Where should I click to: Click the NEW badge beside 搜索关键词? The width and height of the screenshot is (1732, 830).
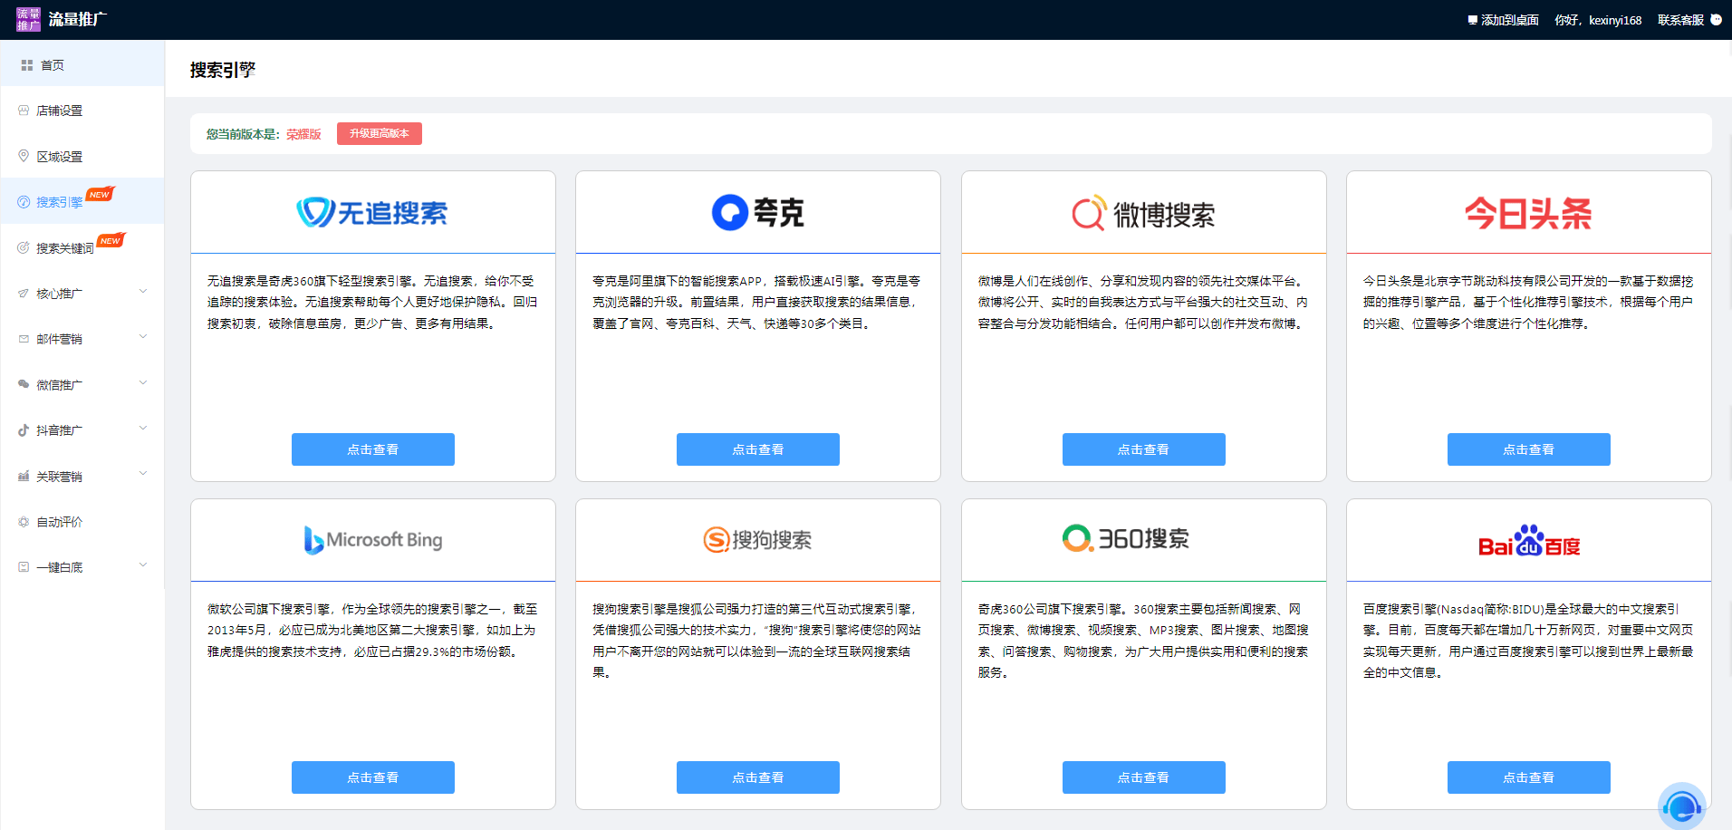click(x=111, y=240)
